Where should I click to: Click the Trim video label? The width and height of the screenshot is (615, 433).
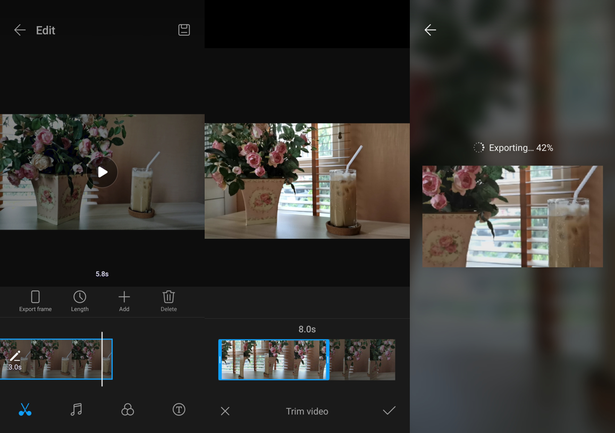[307, 411]
